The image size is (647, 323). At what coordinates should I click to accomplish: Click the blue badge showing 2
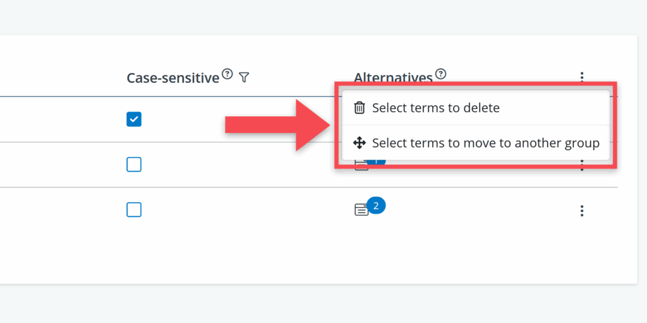click(376, 205)
